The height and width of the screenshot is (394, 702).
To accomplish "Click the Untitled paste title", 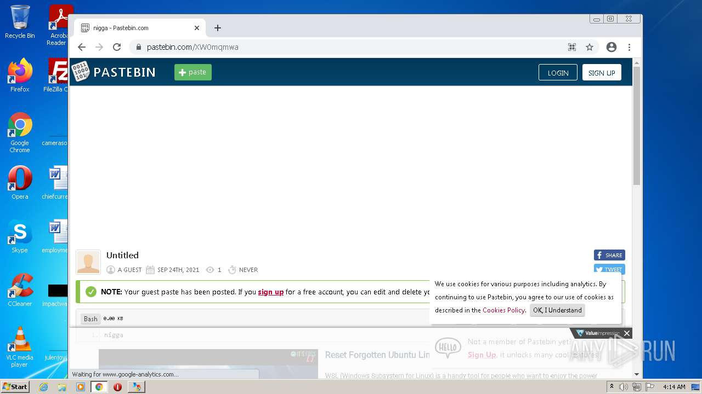I will (122, 255).
